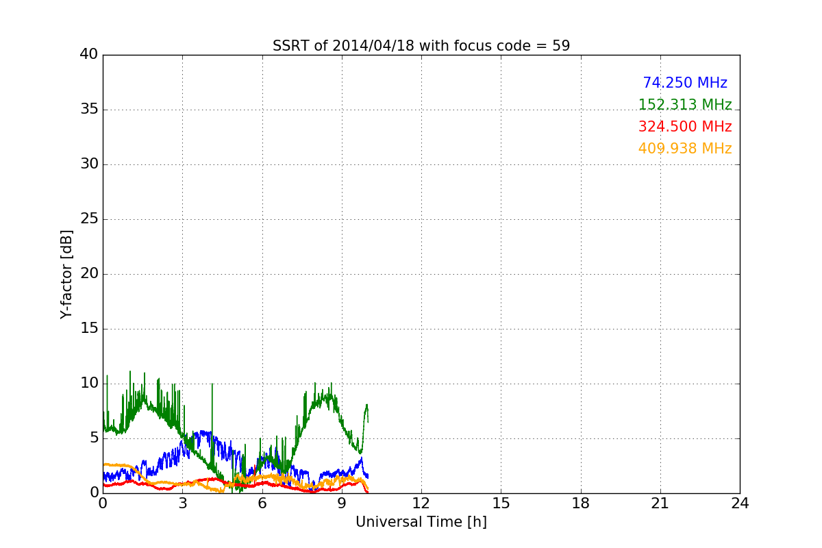Select the 74.250 MHz legend label
Viewport: 822px width, 548px height.
685,83
